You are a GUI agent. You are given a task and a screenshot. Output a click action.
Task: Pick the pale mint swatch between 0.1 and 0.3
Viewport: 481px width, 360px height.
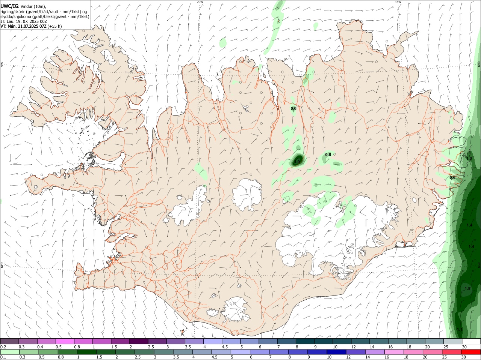(x=10, y=352)
